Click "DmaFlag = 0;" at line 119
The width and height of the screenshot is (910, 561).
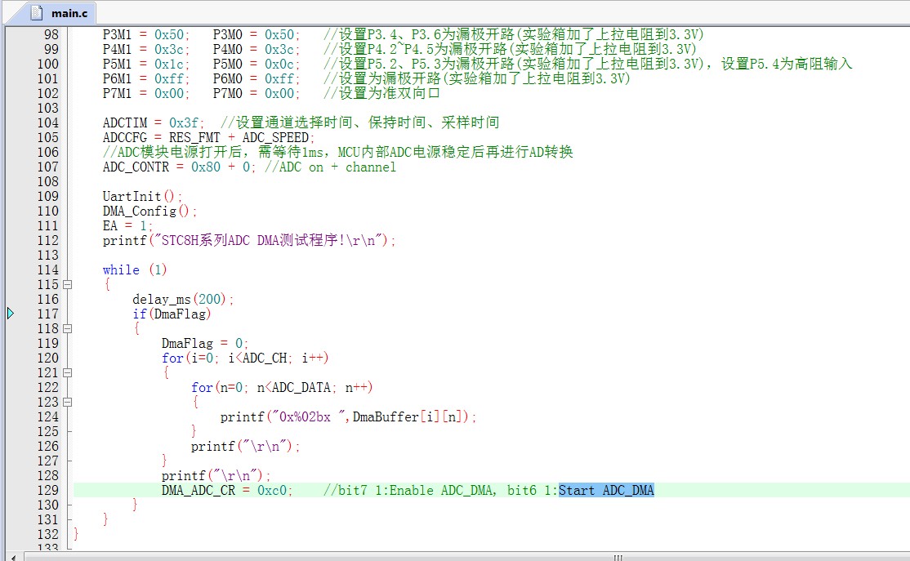pos(205,344)
